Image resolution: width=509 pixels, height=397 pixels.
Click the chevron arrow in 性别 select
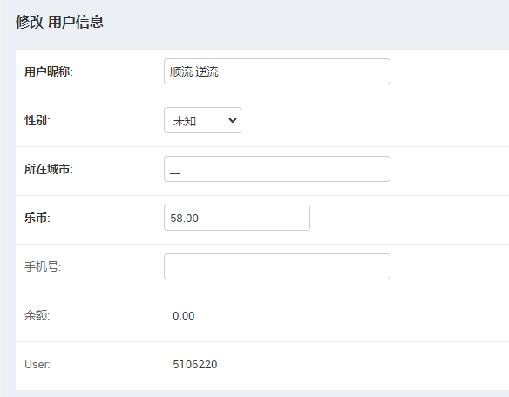233,120
